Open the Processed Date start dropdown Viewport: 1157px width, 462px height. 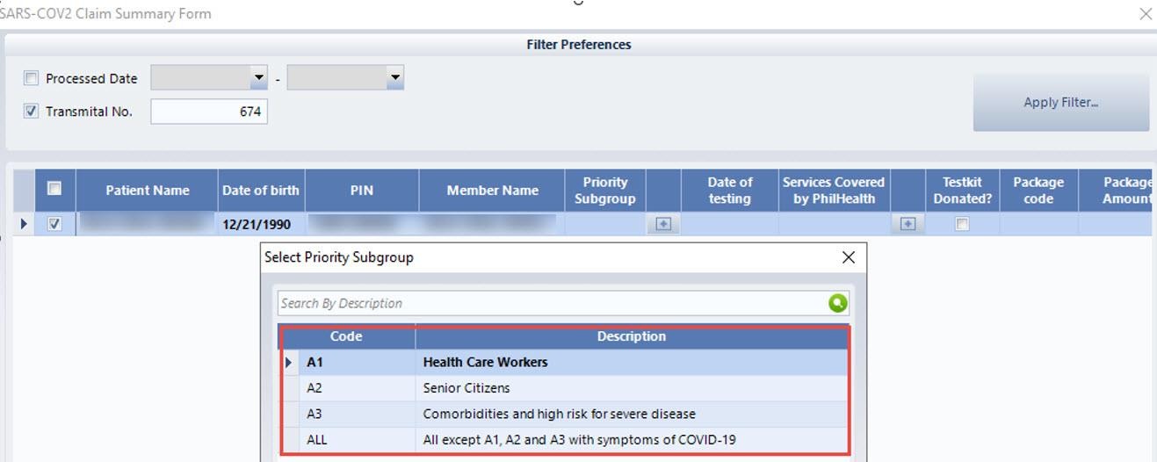(x=258, y=78)
